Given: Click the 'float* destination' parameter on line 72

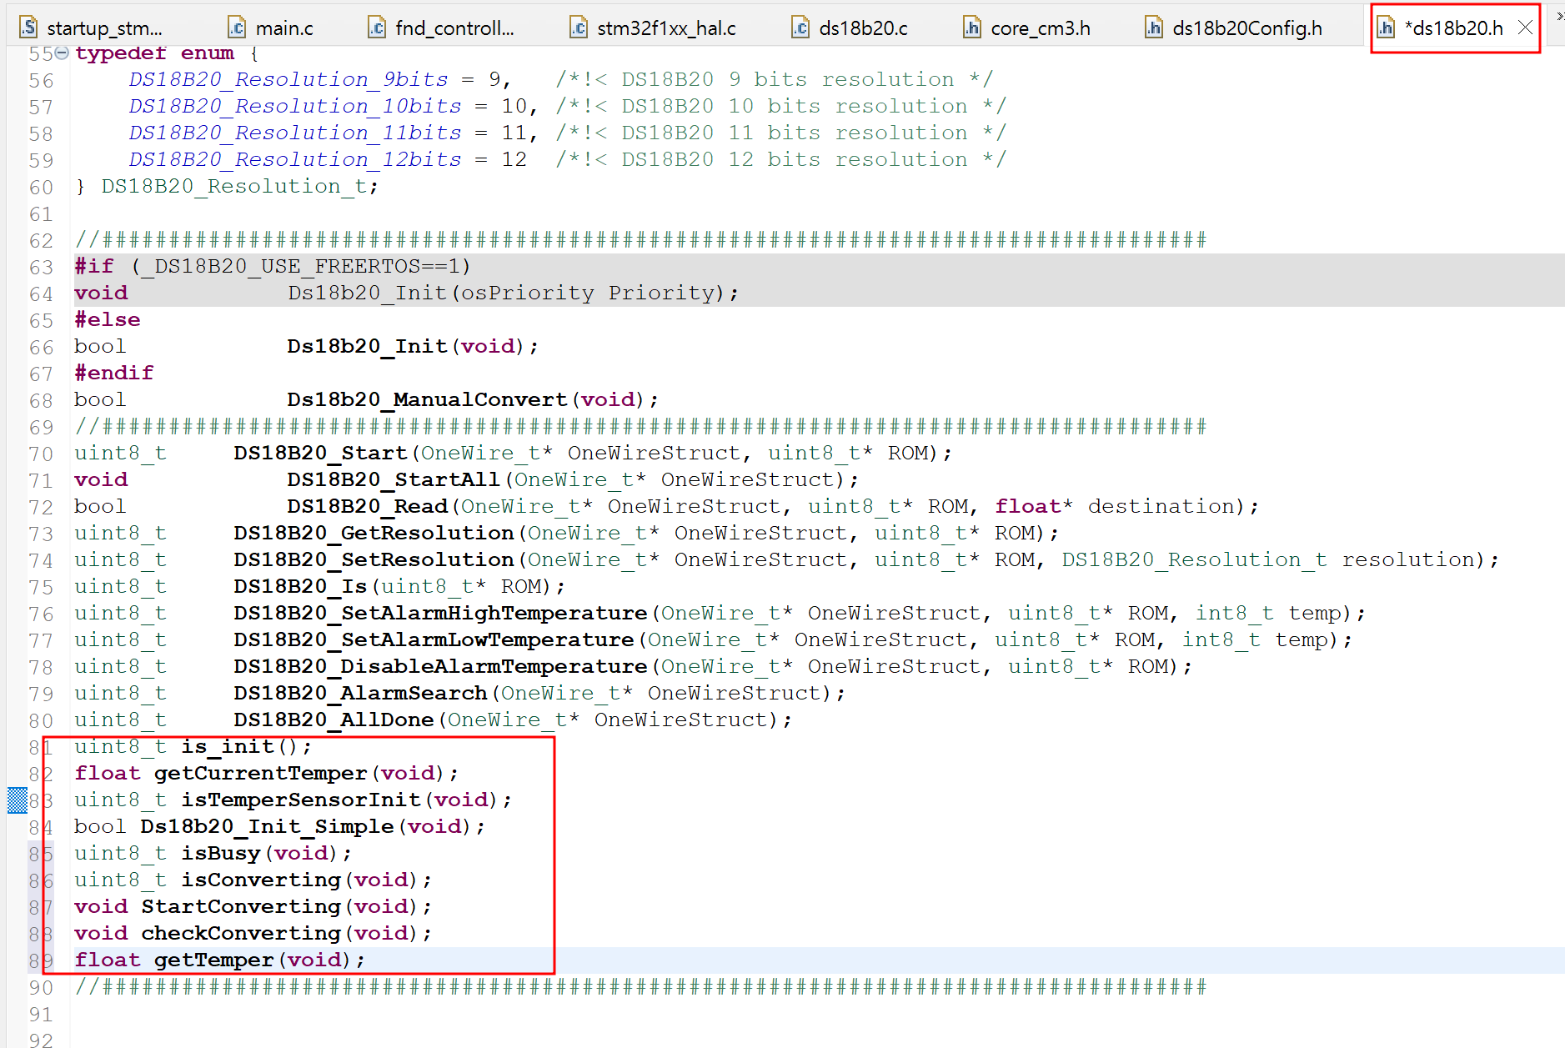Looking at the screenshot, I should (x=1115, y=506).
